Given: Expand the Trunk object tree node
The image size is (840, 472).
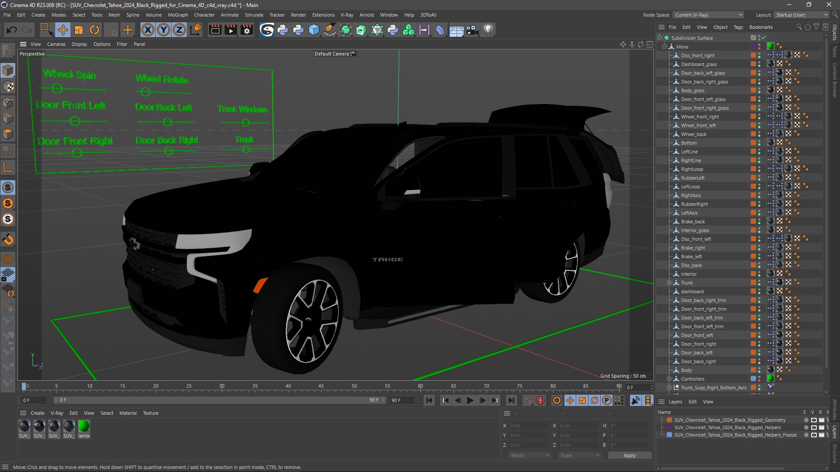Looking at the screenshot, I should 669,283.
